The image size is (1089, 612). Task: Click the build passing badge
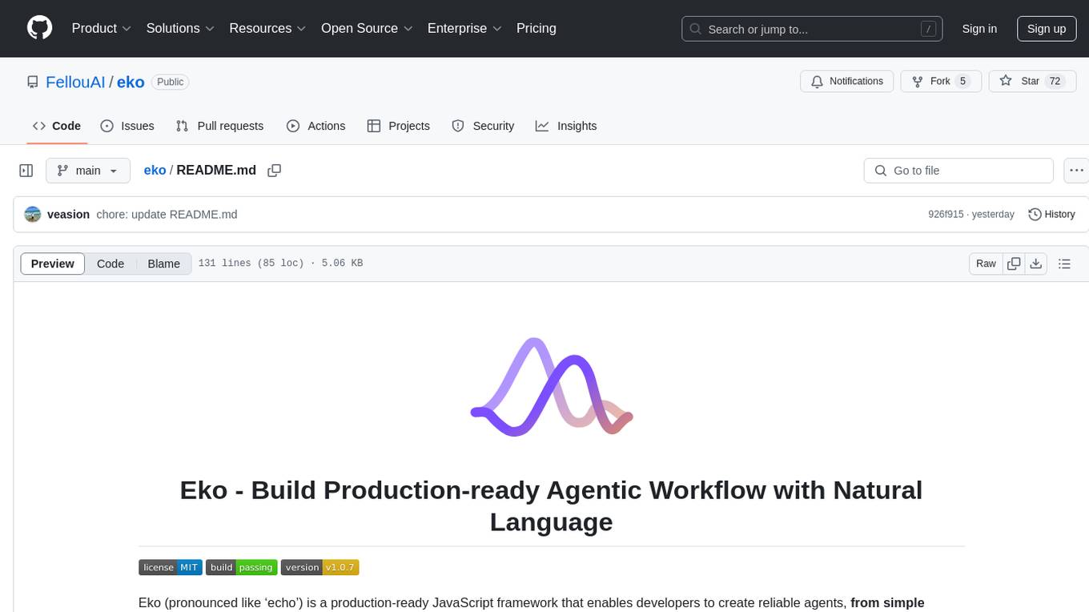pyautogui.click(x=242, y=567)
